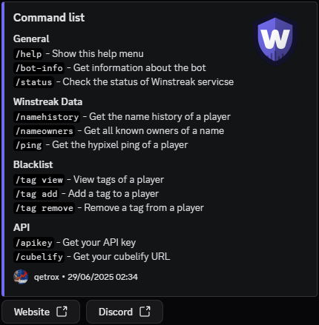Click the Winstreak shield logo thumbnail
This screenshot has width=319, height=325.
[x=275, y=39]
